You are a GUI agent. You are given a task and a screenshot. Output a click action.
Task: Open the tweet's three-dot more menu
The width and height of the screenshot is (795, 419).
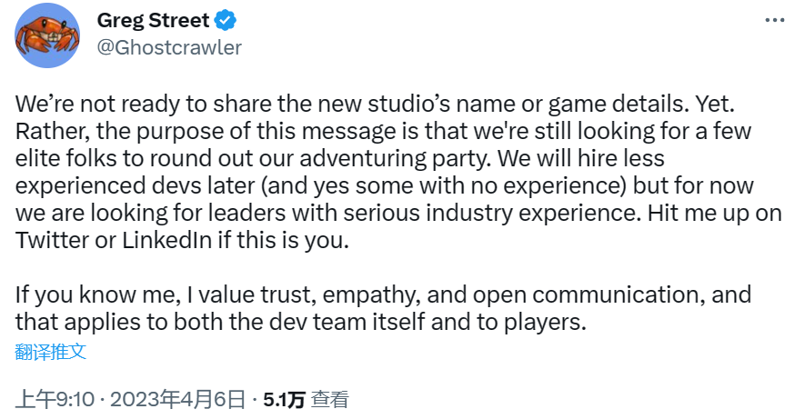pyautogui.click(x=773, y=20)
